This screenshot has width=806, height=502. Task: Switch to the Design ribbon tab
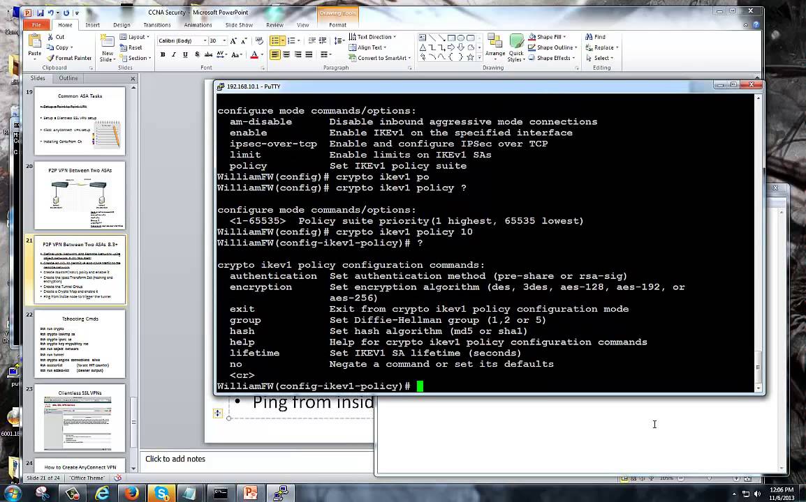[x=122, y=24]
